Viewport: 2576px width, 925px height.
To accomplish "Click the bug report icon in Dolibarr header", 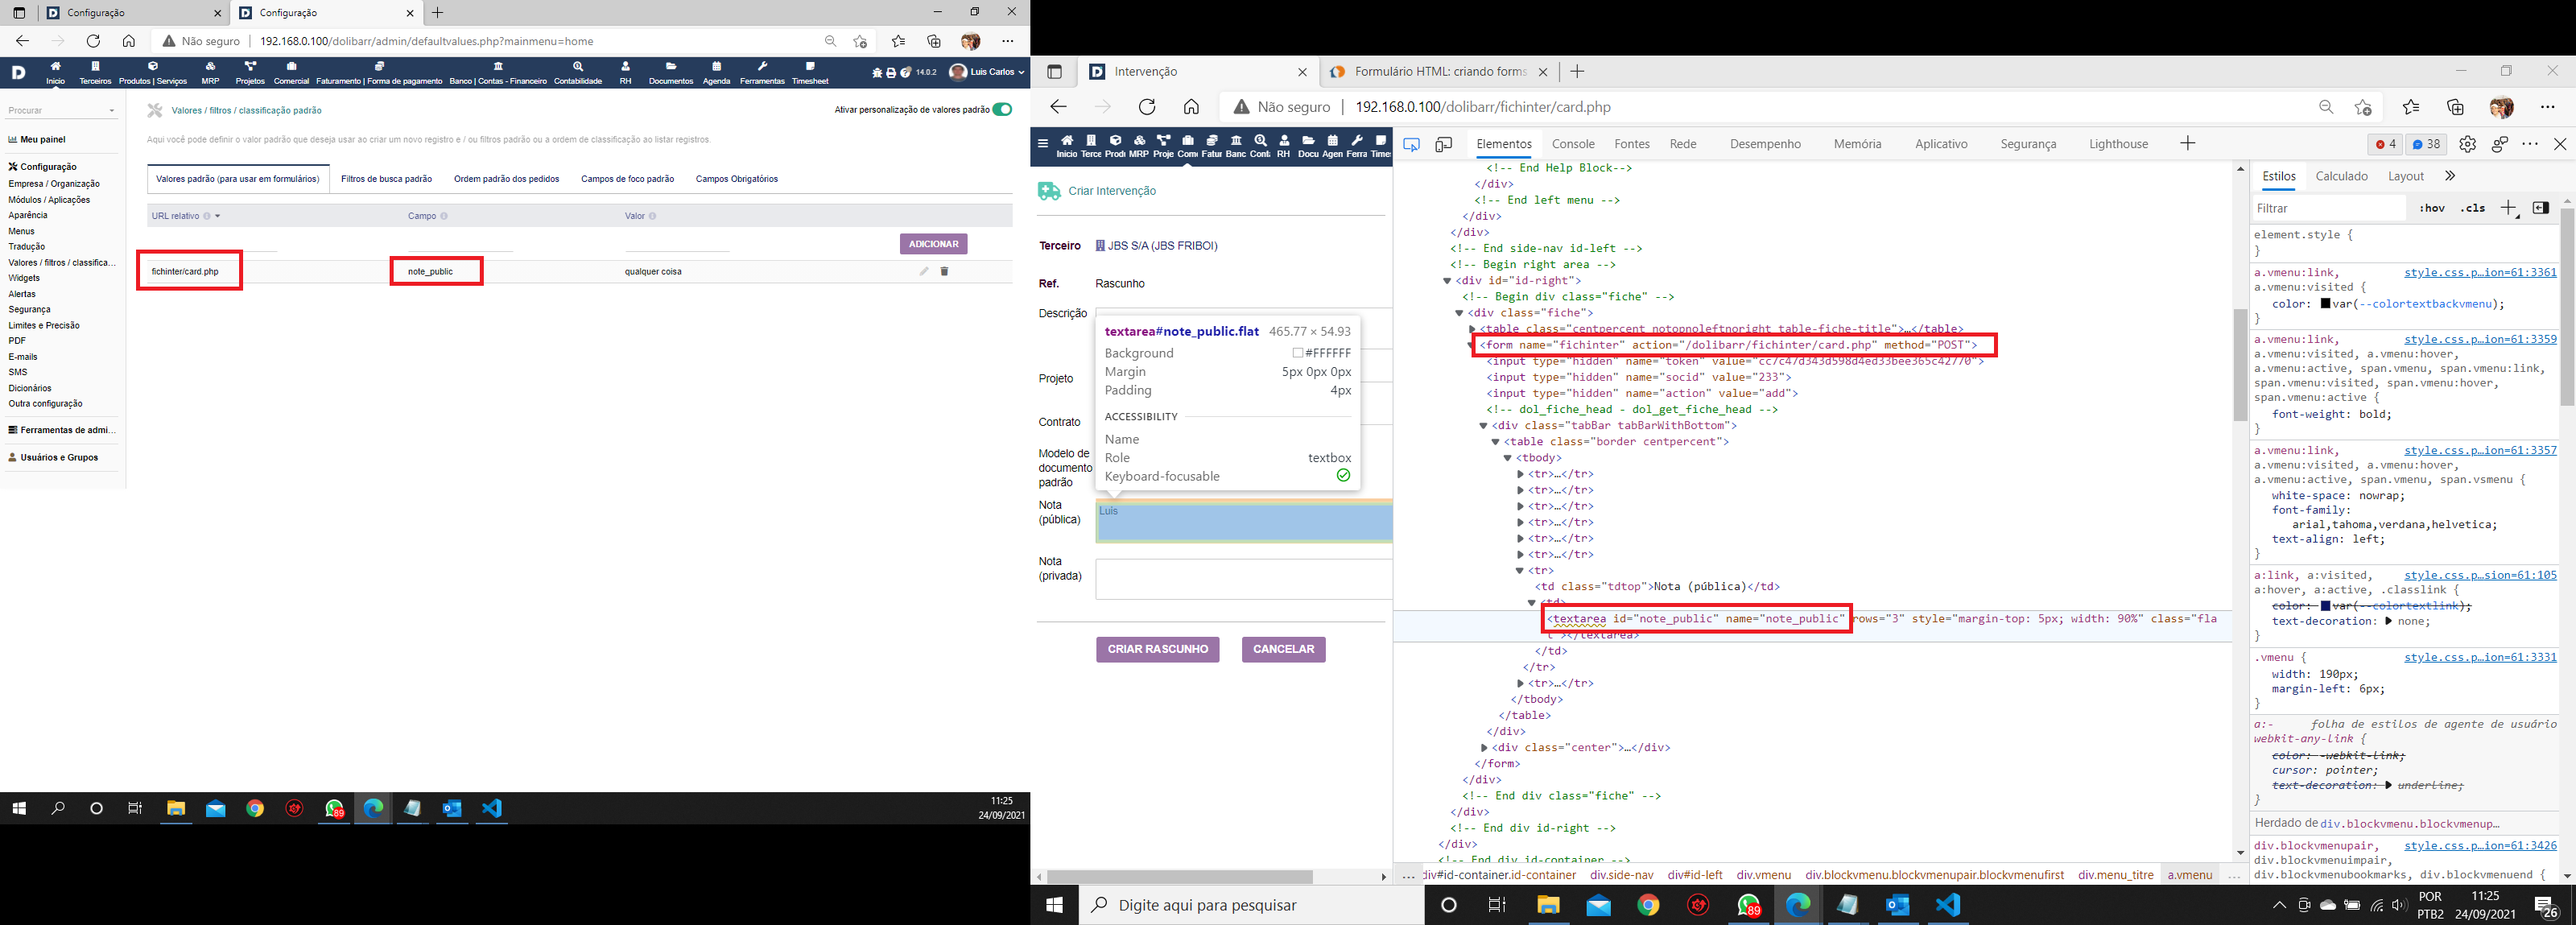I will tap(877, 72).
